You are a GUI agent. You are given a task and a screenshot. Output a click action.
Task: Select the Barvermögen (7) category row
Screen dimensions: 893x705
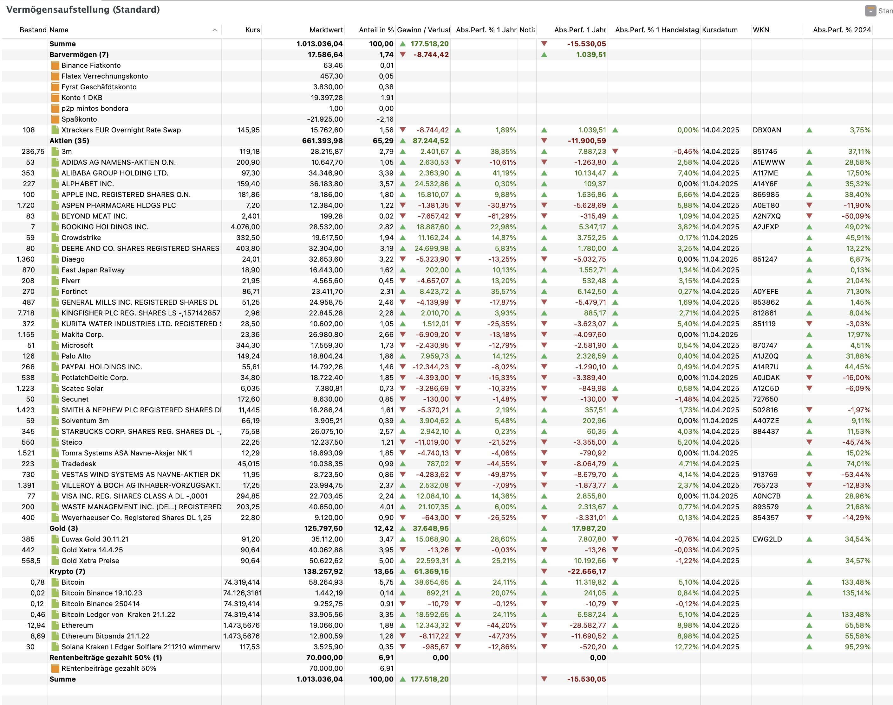click(79, 55)
